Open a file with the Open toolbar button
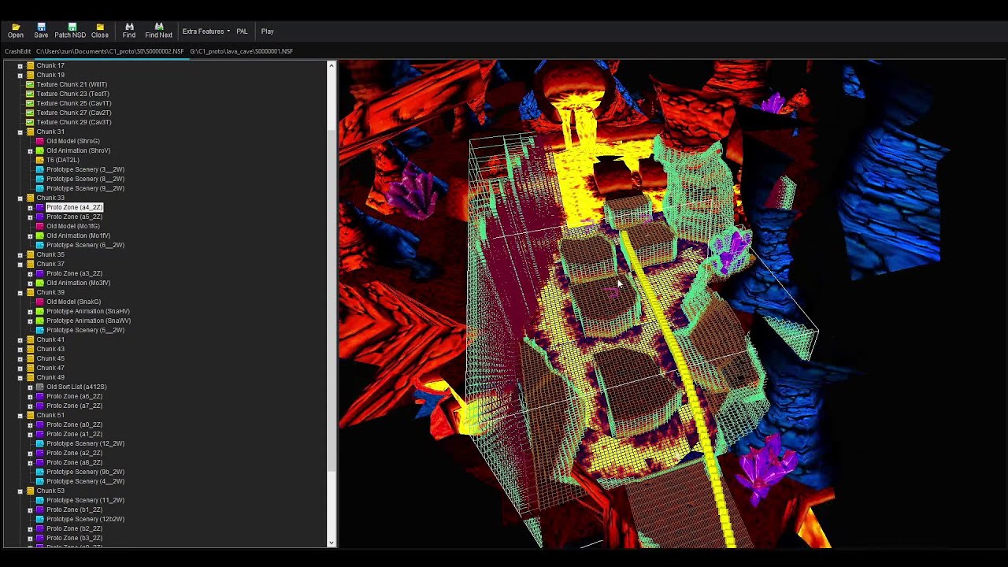This screenshot has width=1008, height=567. (x=15, y=31)
